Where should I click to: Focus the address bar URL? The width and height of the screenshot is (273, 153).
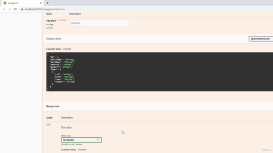[44, 9]
